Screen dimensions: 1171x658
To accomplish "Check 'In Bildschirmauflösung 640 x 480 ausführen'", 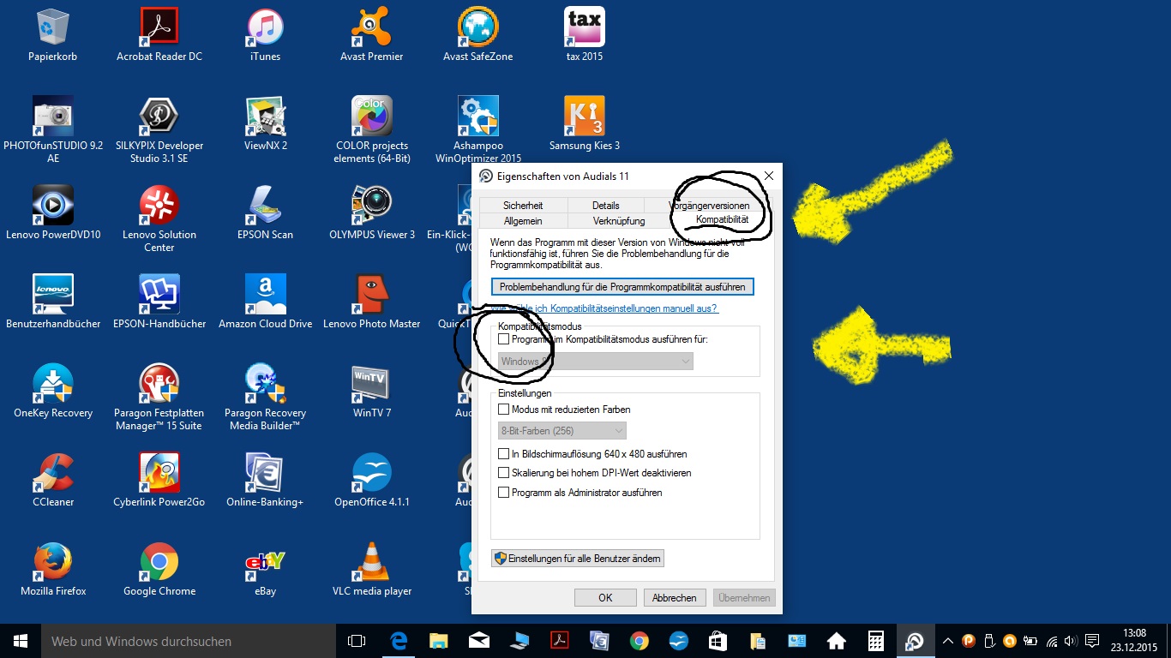I will pos(504,454).
